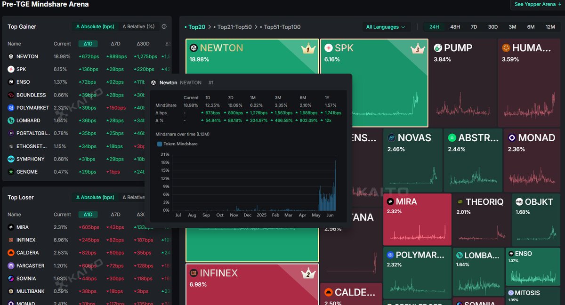This screenshot has width=565, height=305.
Task: Open ENSO token icon in Top Gainer list
Action: pyautogui.click(x=11, y=82)
